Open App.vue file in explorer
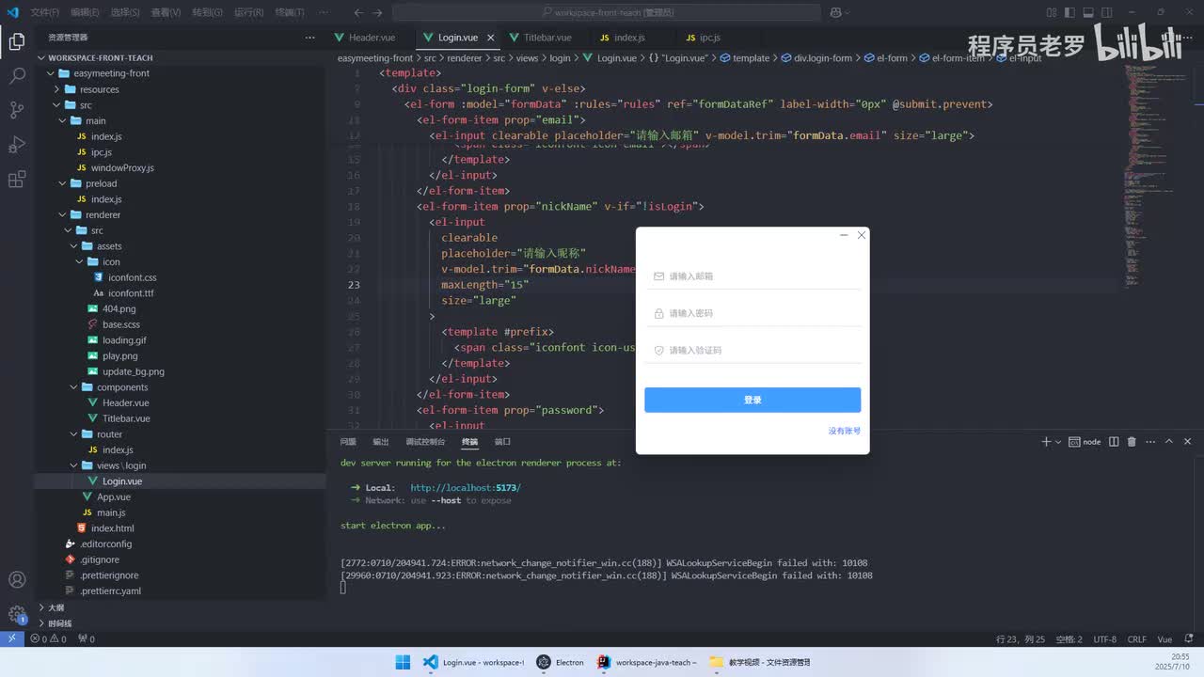This screenshot has height=677, width=1204. 113,496
